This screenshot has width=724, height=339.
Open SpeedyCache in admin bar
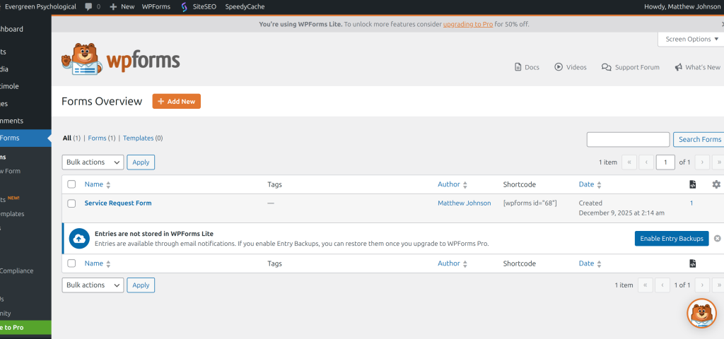(x=245, y=7)
